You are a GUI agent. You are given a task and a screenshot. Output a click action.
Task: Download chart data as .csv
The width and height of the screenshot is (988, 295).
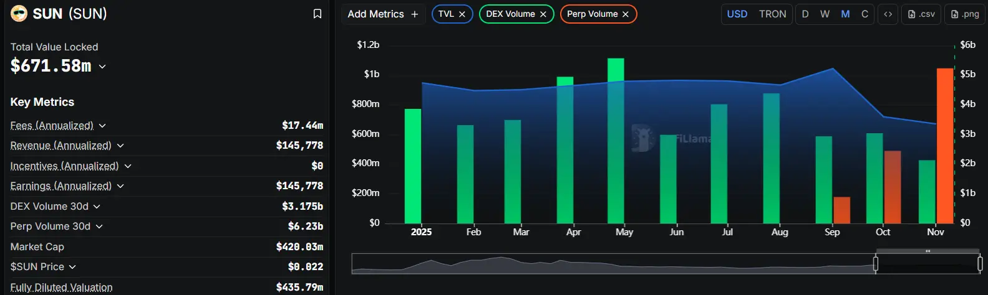pyautogui.click(x=921, y=14)
